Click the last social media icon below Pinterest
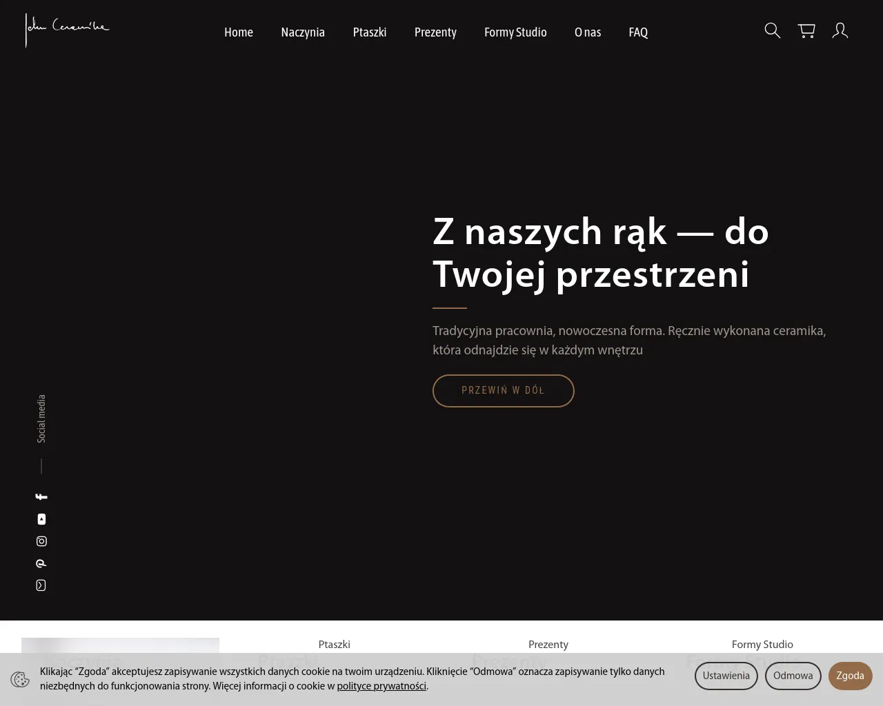Viewport: 883px width, 706px height. click(41, 585)
